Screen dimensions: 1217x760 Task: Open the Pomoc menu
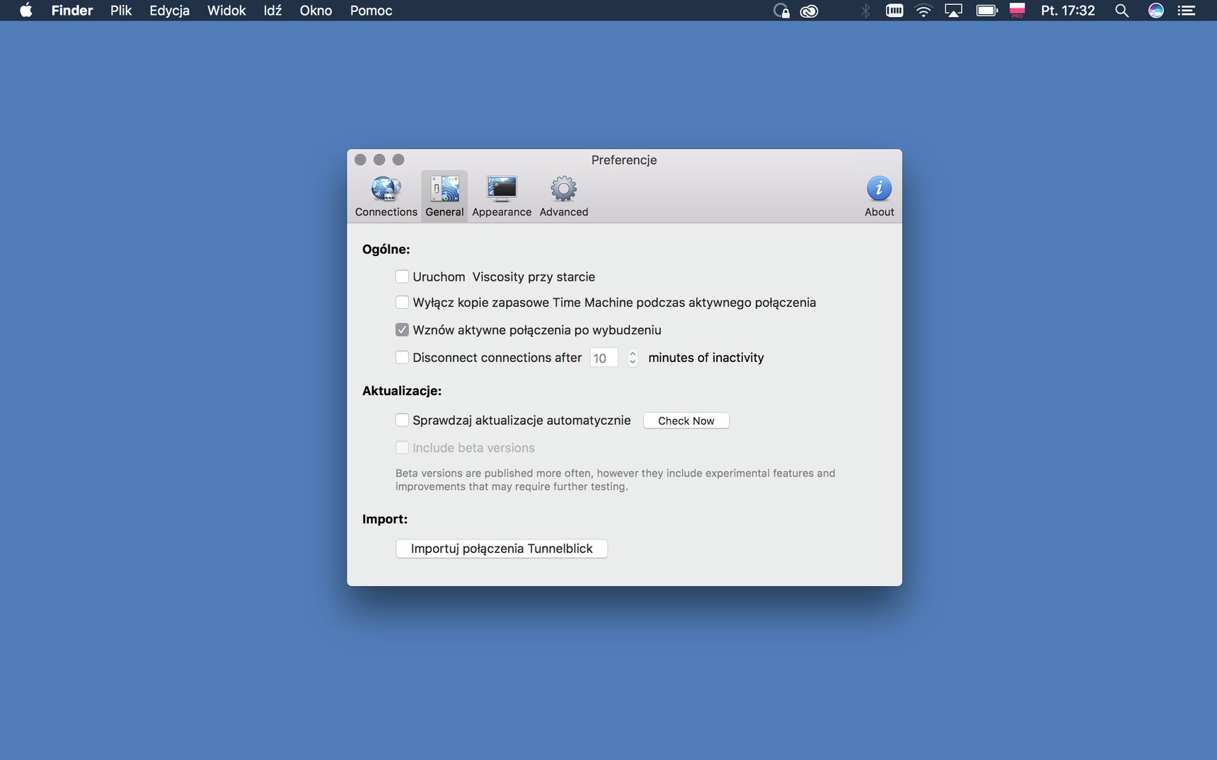click(x=371, y=11)
